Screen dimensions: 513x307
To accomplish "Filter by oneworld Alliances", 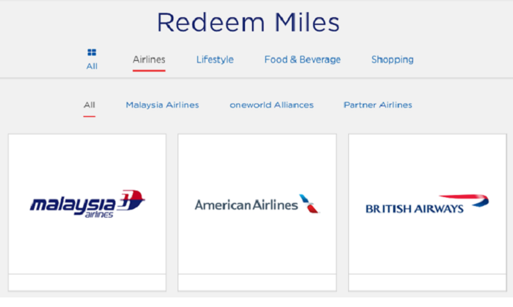I will click(271, 105).
